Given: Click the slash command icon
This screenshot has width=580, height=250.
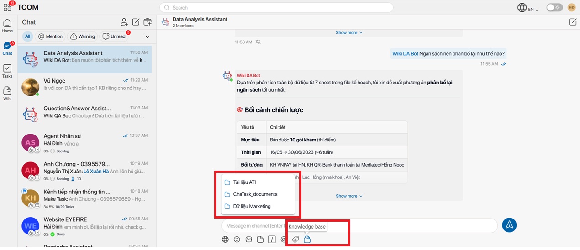Looking at the screenshot, I should coord(272,239).
